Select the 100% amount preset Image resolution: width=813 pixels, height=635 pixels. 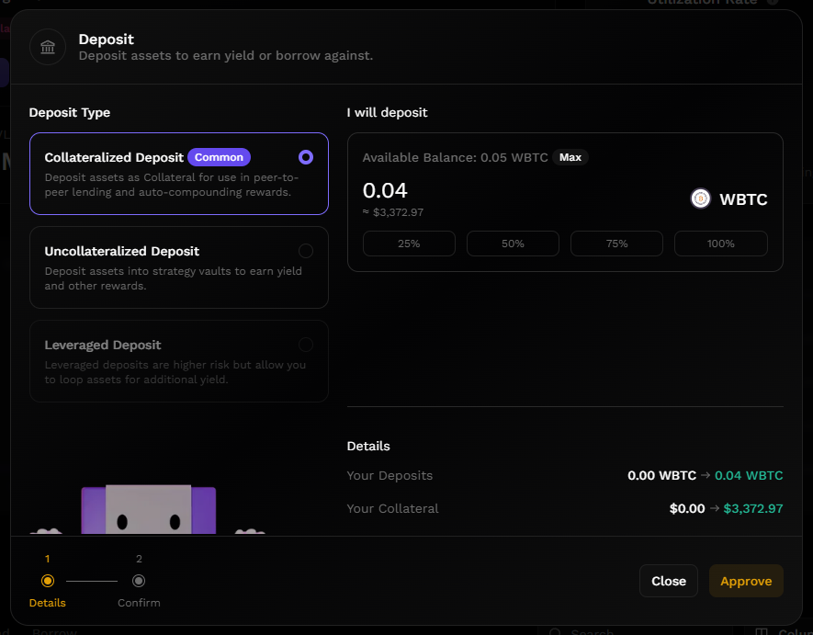click(x=721, y=244)
